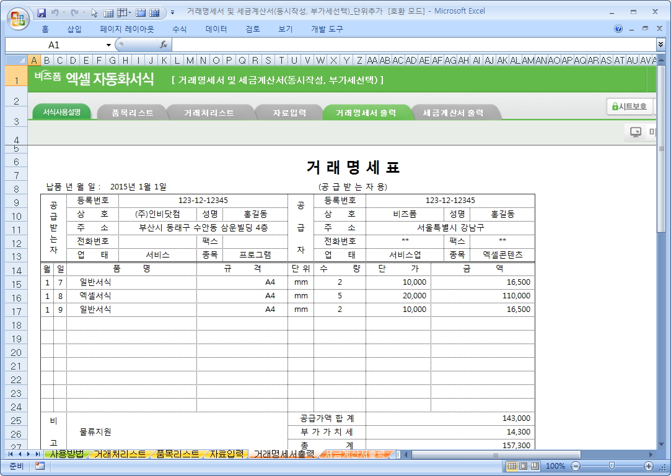
Task: Switch to Page Break Preview view
Action: [x=534, y=466]
